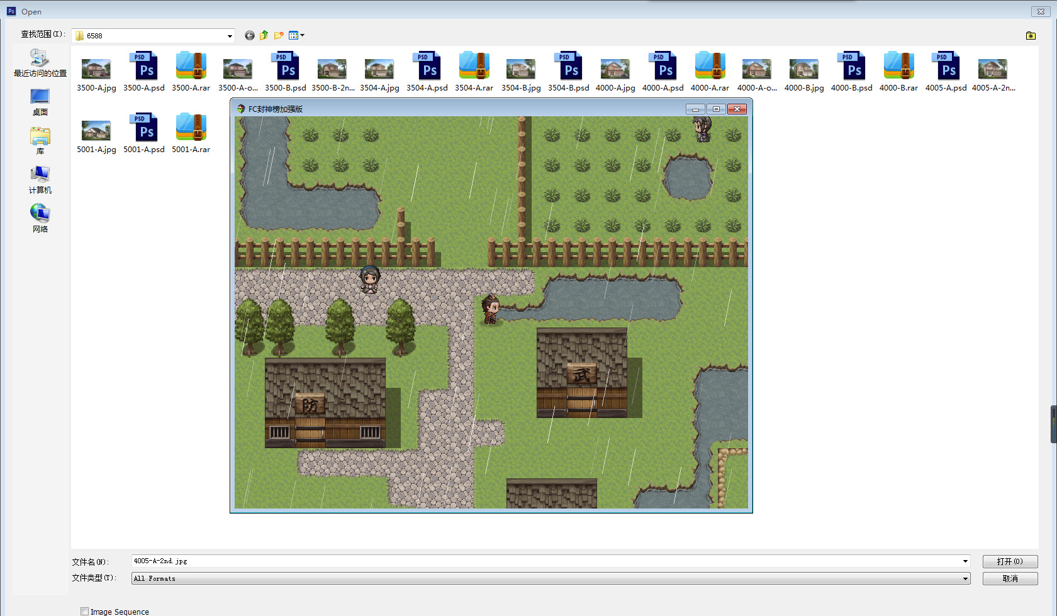
Task: Enable the Image Sequence checkbox
Action: tap(84, 612)
